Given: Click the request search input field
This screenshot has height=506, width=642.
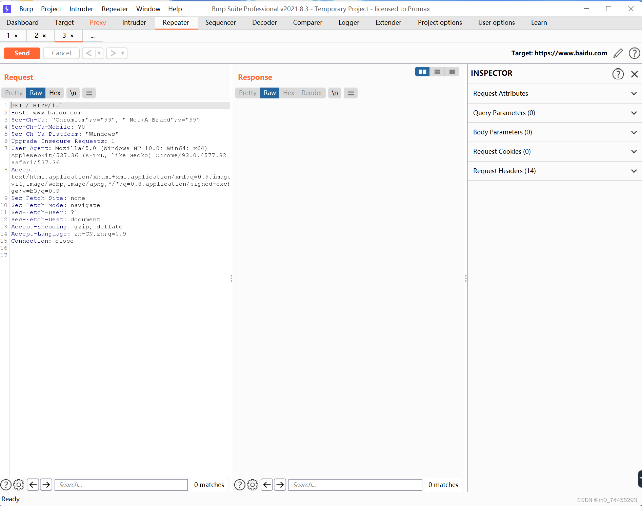Looking at the screenshot, I should 121,485.
